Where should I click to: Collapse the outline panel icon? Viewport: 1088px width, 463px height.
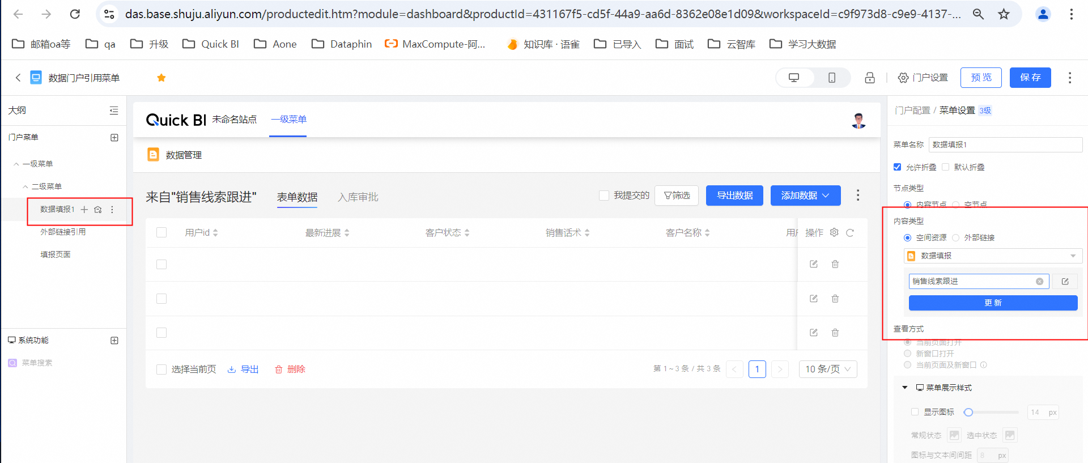pos(114,111)
